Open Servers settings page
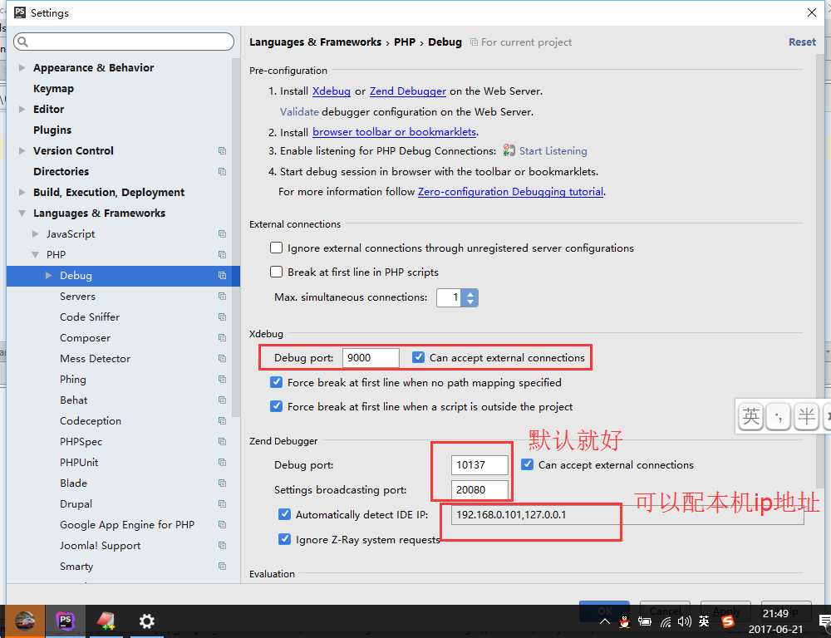 [77, 297]
